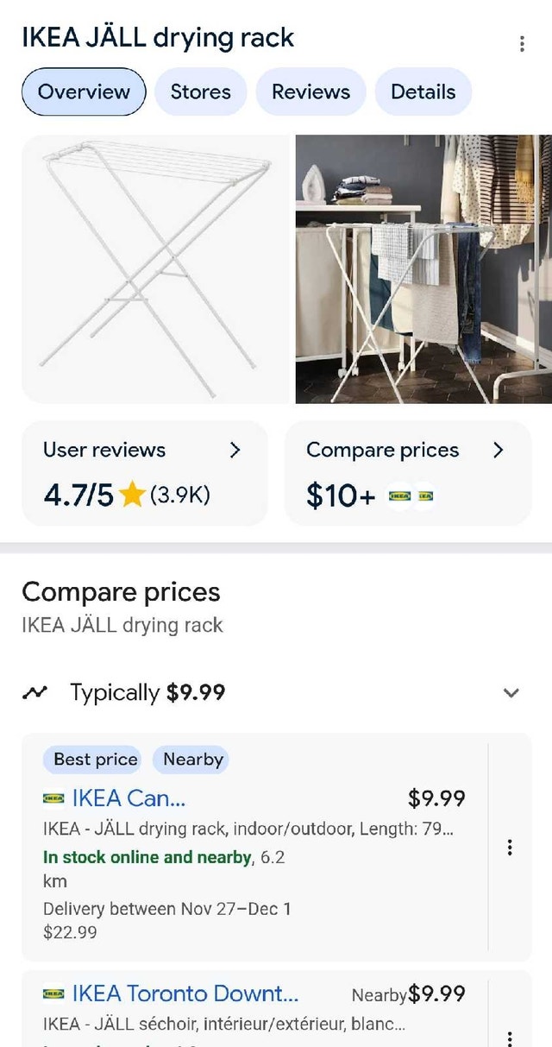Select the Overview tab
The height and width of the screenshot is (1047, 552).
[84, 91]
